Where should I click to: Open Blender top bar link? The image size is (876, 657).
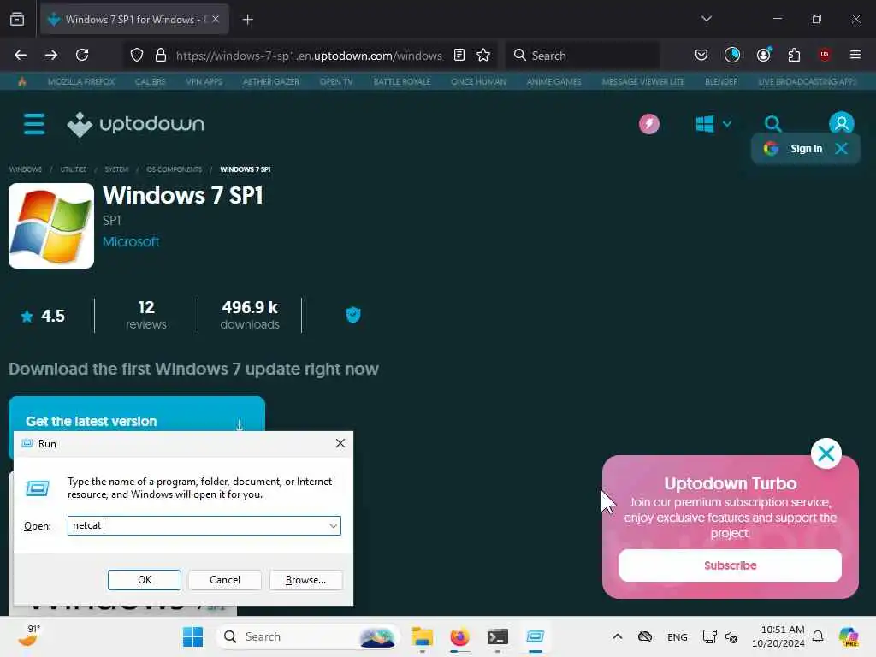[720, 81]
